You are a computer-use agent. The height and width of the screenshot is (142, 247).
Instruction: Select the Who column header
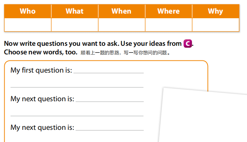pos(28,11)
